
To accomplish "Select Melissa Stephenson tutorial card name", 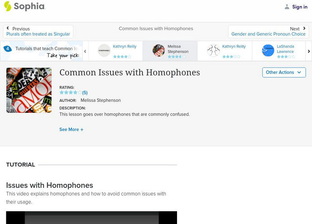I will point(178,49).
